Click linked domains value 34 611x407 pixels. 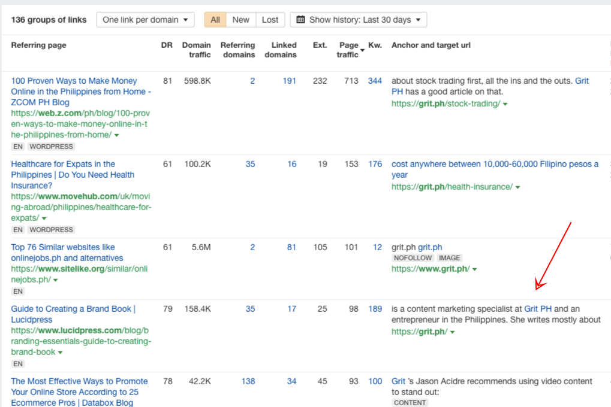pos(291,381)
